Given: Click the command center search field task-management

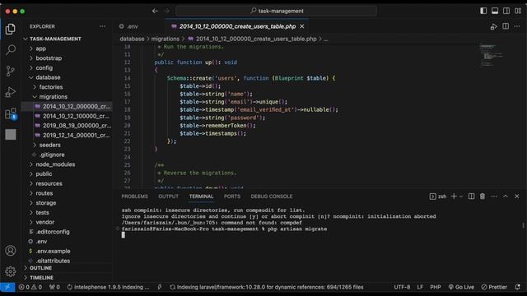Looking at the screenshot, I should coord(276,11).
